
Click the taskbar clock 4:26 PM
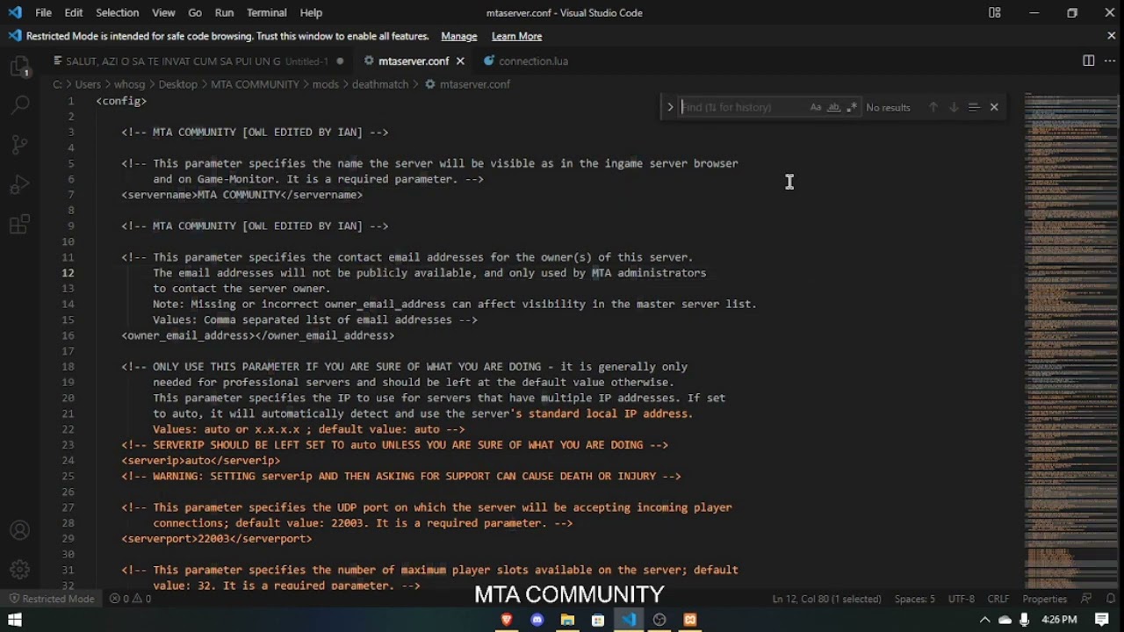(x=1059, y=620)
